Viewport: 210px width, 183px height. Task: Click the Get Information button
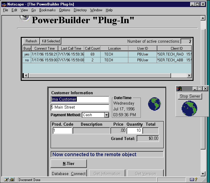[x=107, y=173]
